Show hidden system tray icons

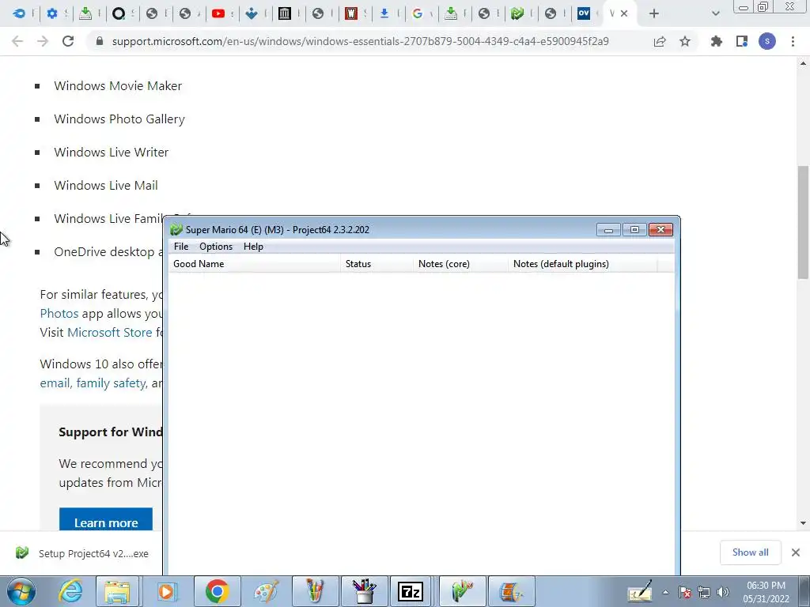click(x=666, y=593)
